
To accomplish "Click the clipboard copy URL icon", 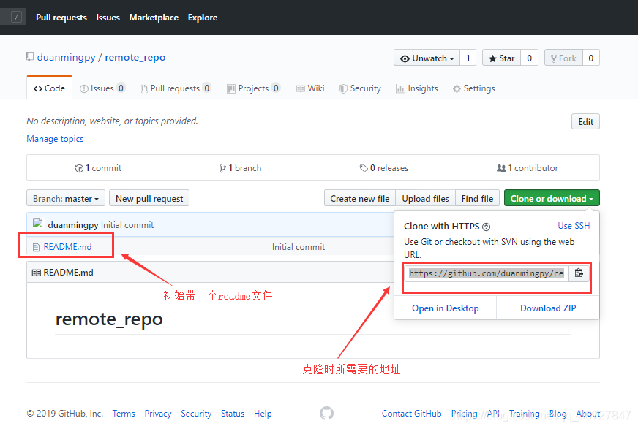I will pyautogui.click(x=579, y=273).
